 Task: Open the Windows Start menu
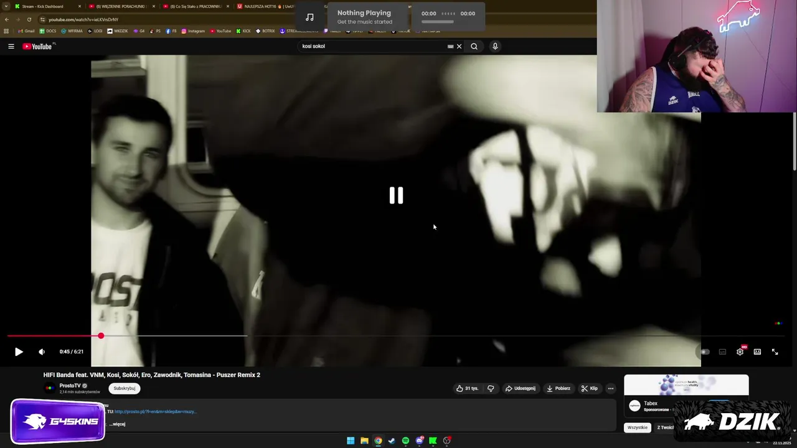click(x=351, y=441)
